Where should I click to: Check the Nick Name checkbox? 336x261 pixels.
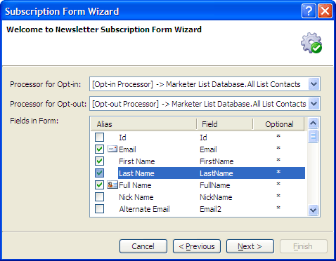click(x=99, y=197)
